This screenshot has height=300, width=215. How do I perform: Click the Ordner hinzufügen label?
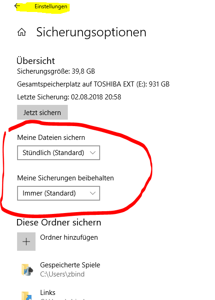69,237
